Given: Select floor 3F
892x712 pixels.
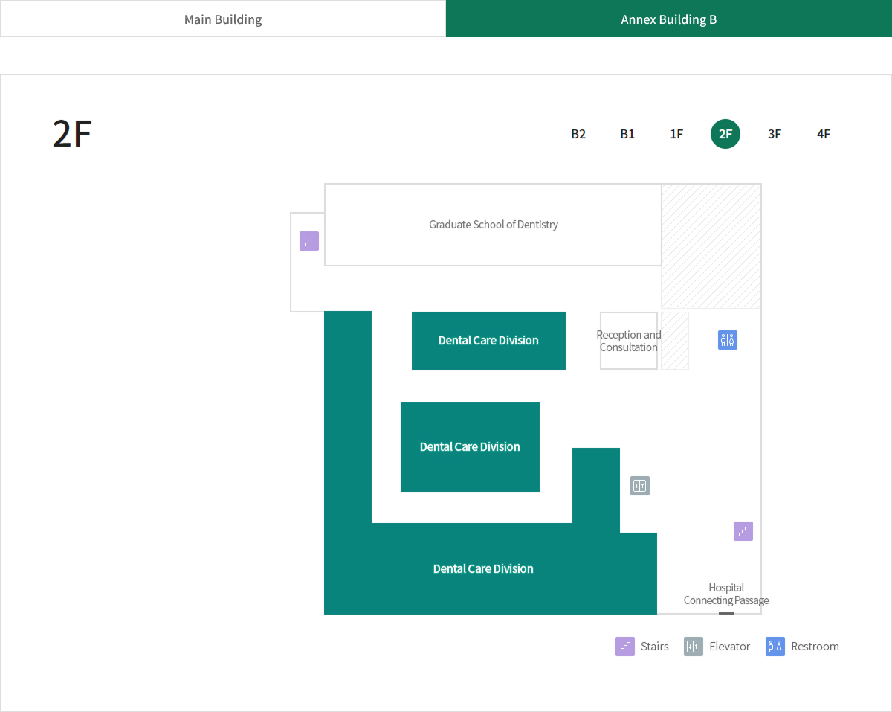Looking at the screenshot, I should pos(775,134).
